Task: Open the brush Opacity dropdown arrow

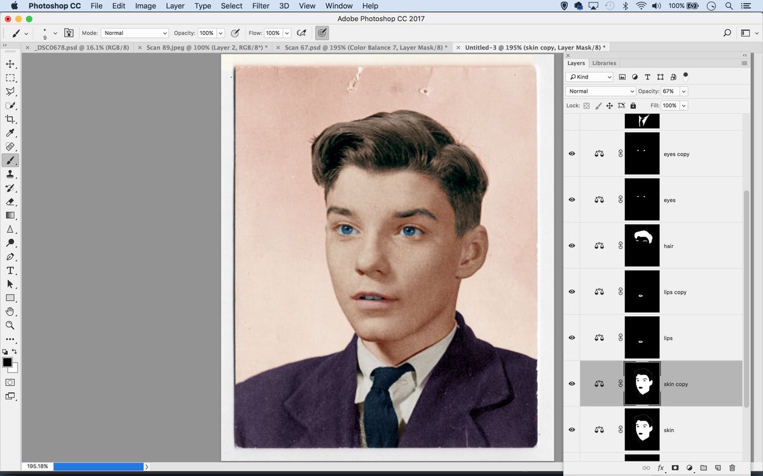Action: pyautogui.click(x=221, y=33)
